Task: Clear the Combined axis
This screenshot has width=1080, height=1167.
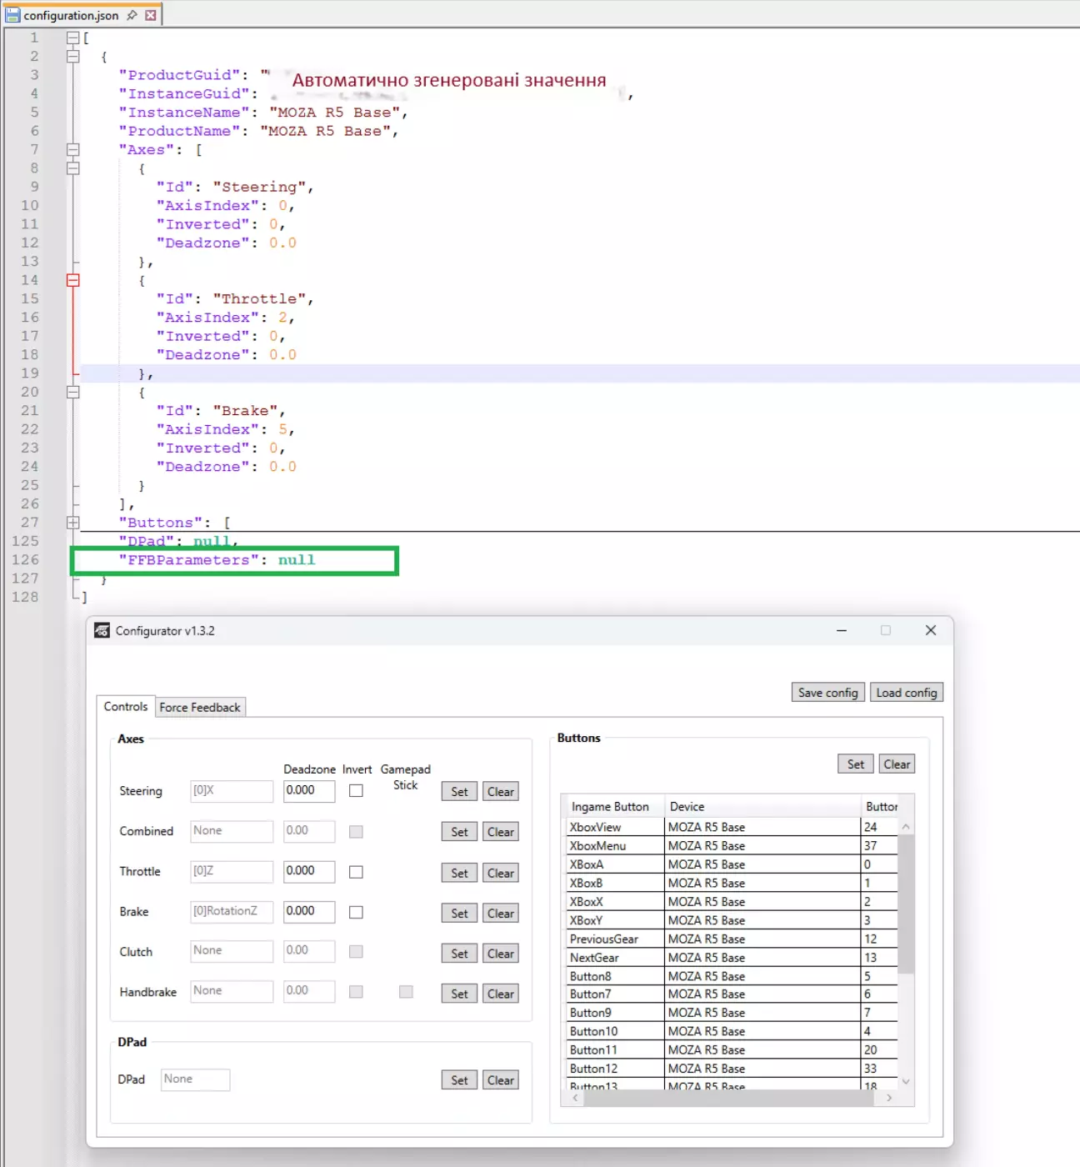Action: tap(501, 832)
